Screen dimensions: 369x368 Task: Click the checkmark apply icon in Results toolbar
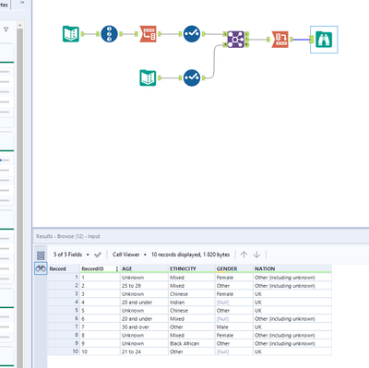98,255
